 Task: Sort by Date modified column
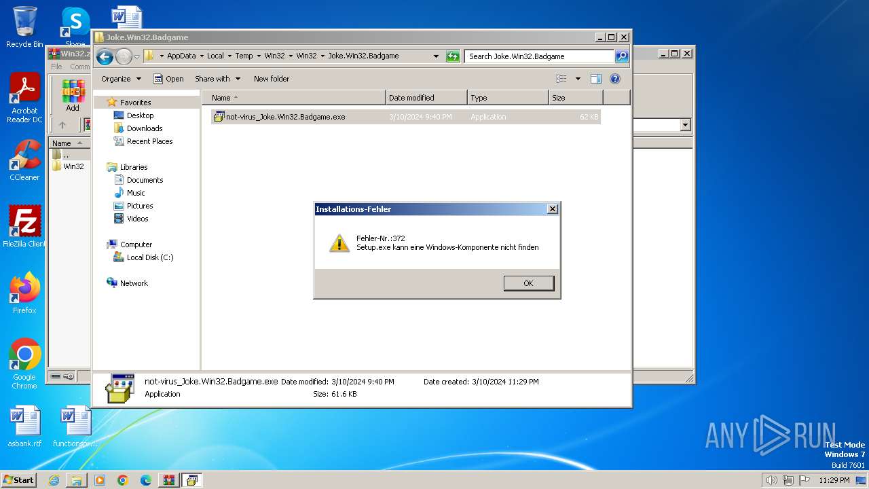pyautogui.click(x=426, y=98)
